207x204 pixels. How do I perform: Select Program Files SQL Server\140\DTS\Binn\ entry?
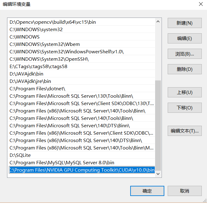pyautogui.click(x=81, y=126)
